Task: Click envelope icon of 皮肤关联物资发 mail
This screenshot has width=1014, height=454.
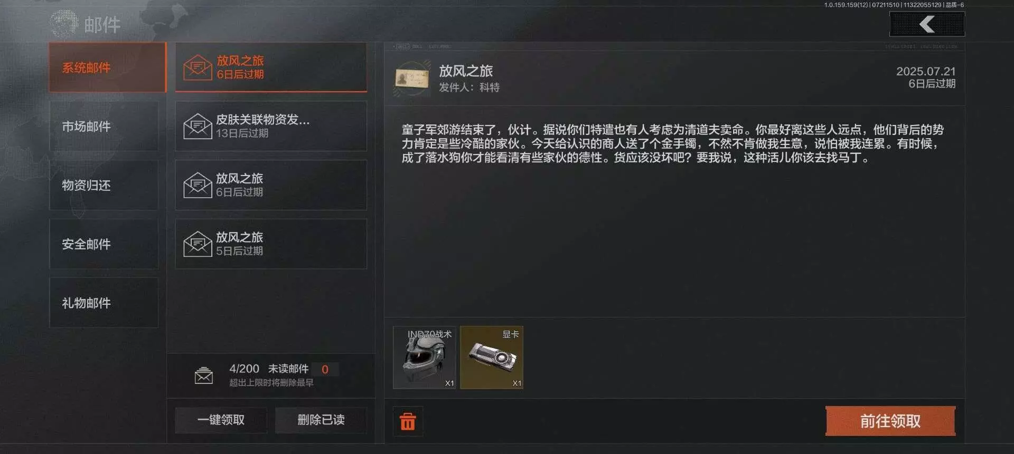Action: (x=198, y=127)
